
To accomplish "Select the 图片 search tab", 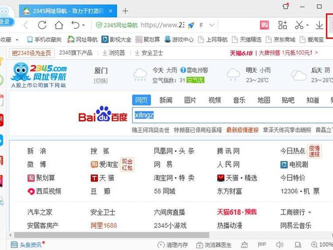I will 190,100.
